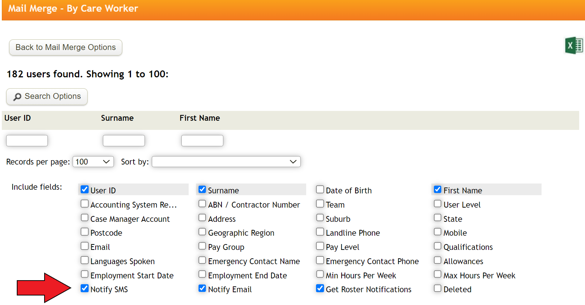This screenshot has height=305, width=585.
Task: Export results using the Excel icon
Action: [x=574, y=46]
